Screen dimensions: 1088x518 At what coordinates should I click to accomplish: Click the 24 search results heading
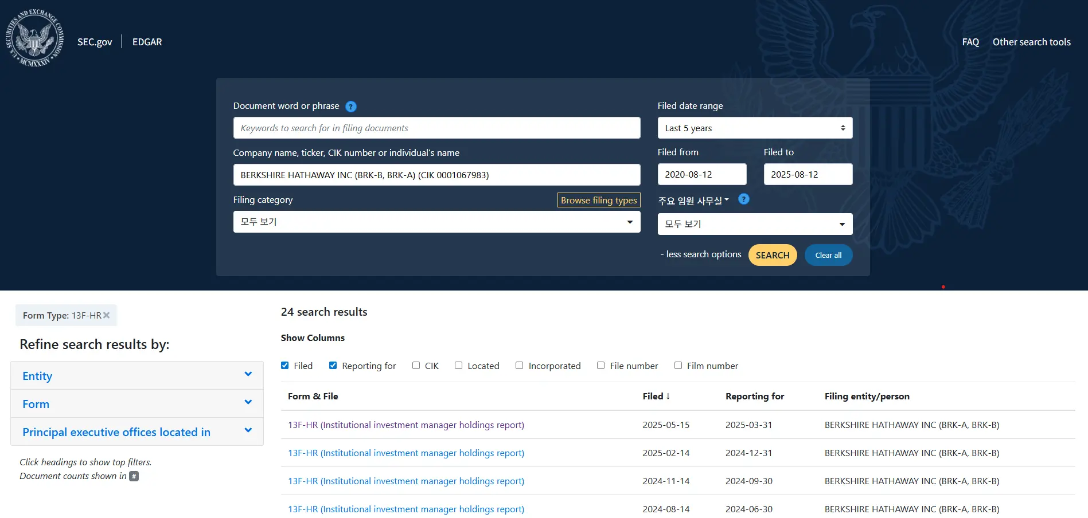324,312
